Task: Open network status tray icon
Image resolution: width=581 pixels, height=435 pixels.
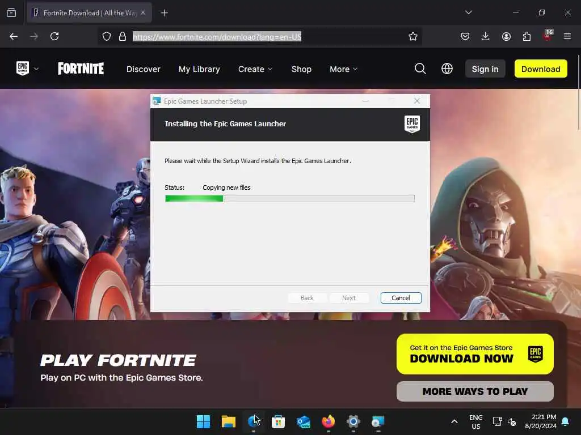Action: 497,421
